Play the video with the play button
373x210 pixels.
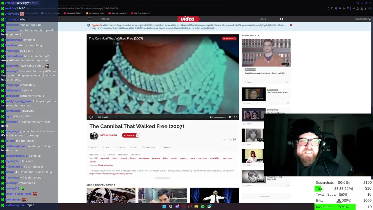91,117
